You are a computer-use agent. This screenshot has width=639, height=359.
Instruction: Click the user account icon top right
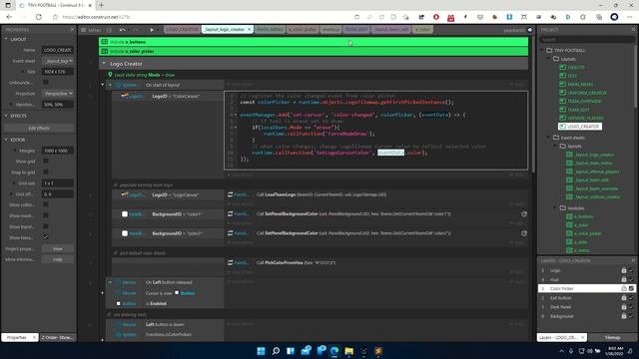530,30
